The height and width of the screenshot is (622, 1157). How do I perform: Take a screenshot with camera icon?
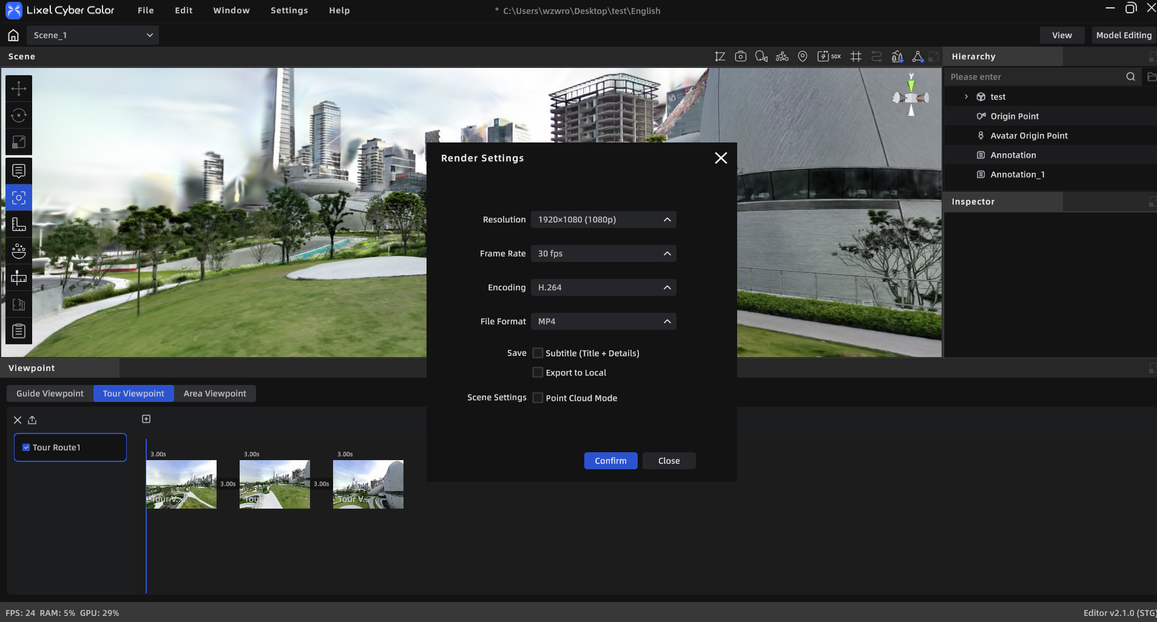click(741, 56)
